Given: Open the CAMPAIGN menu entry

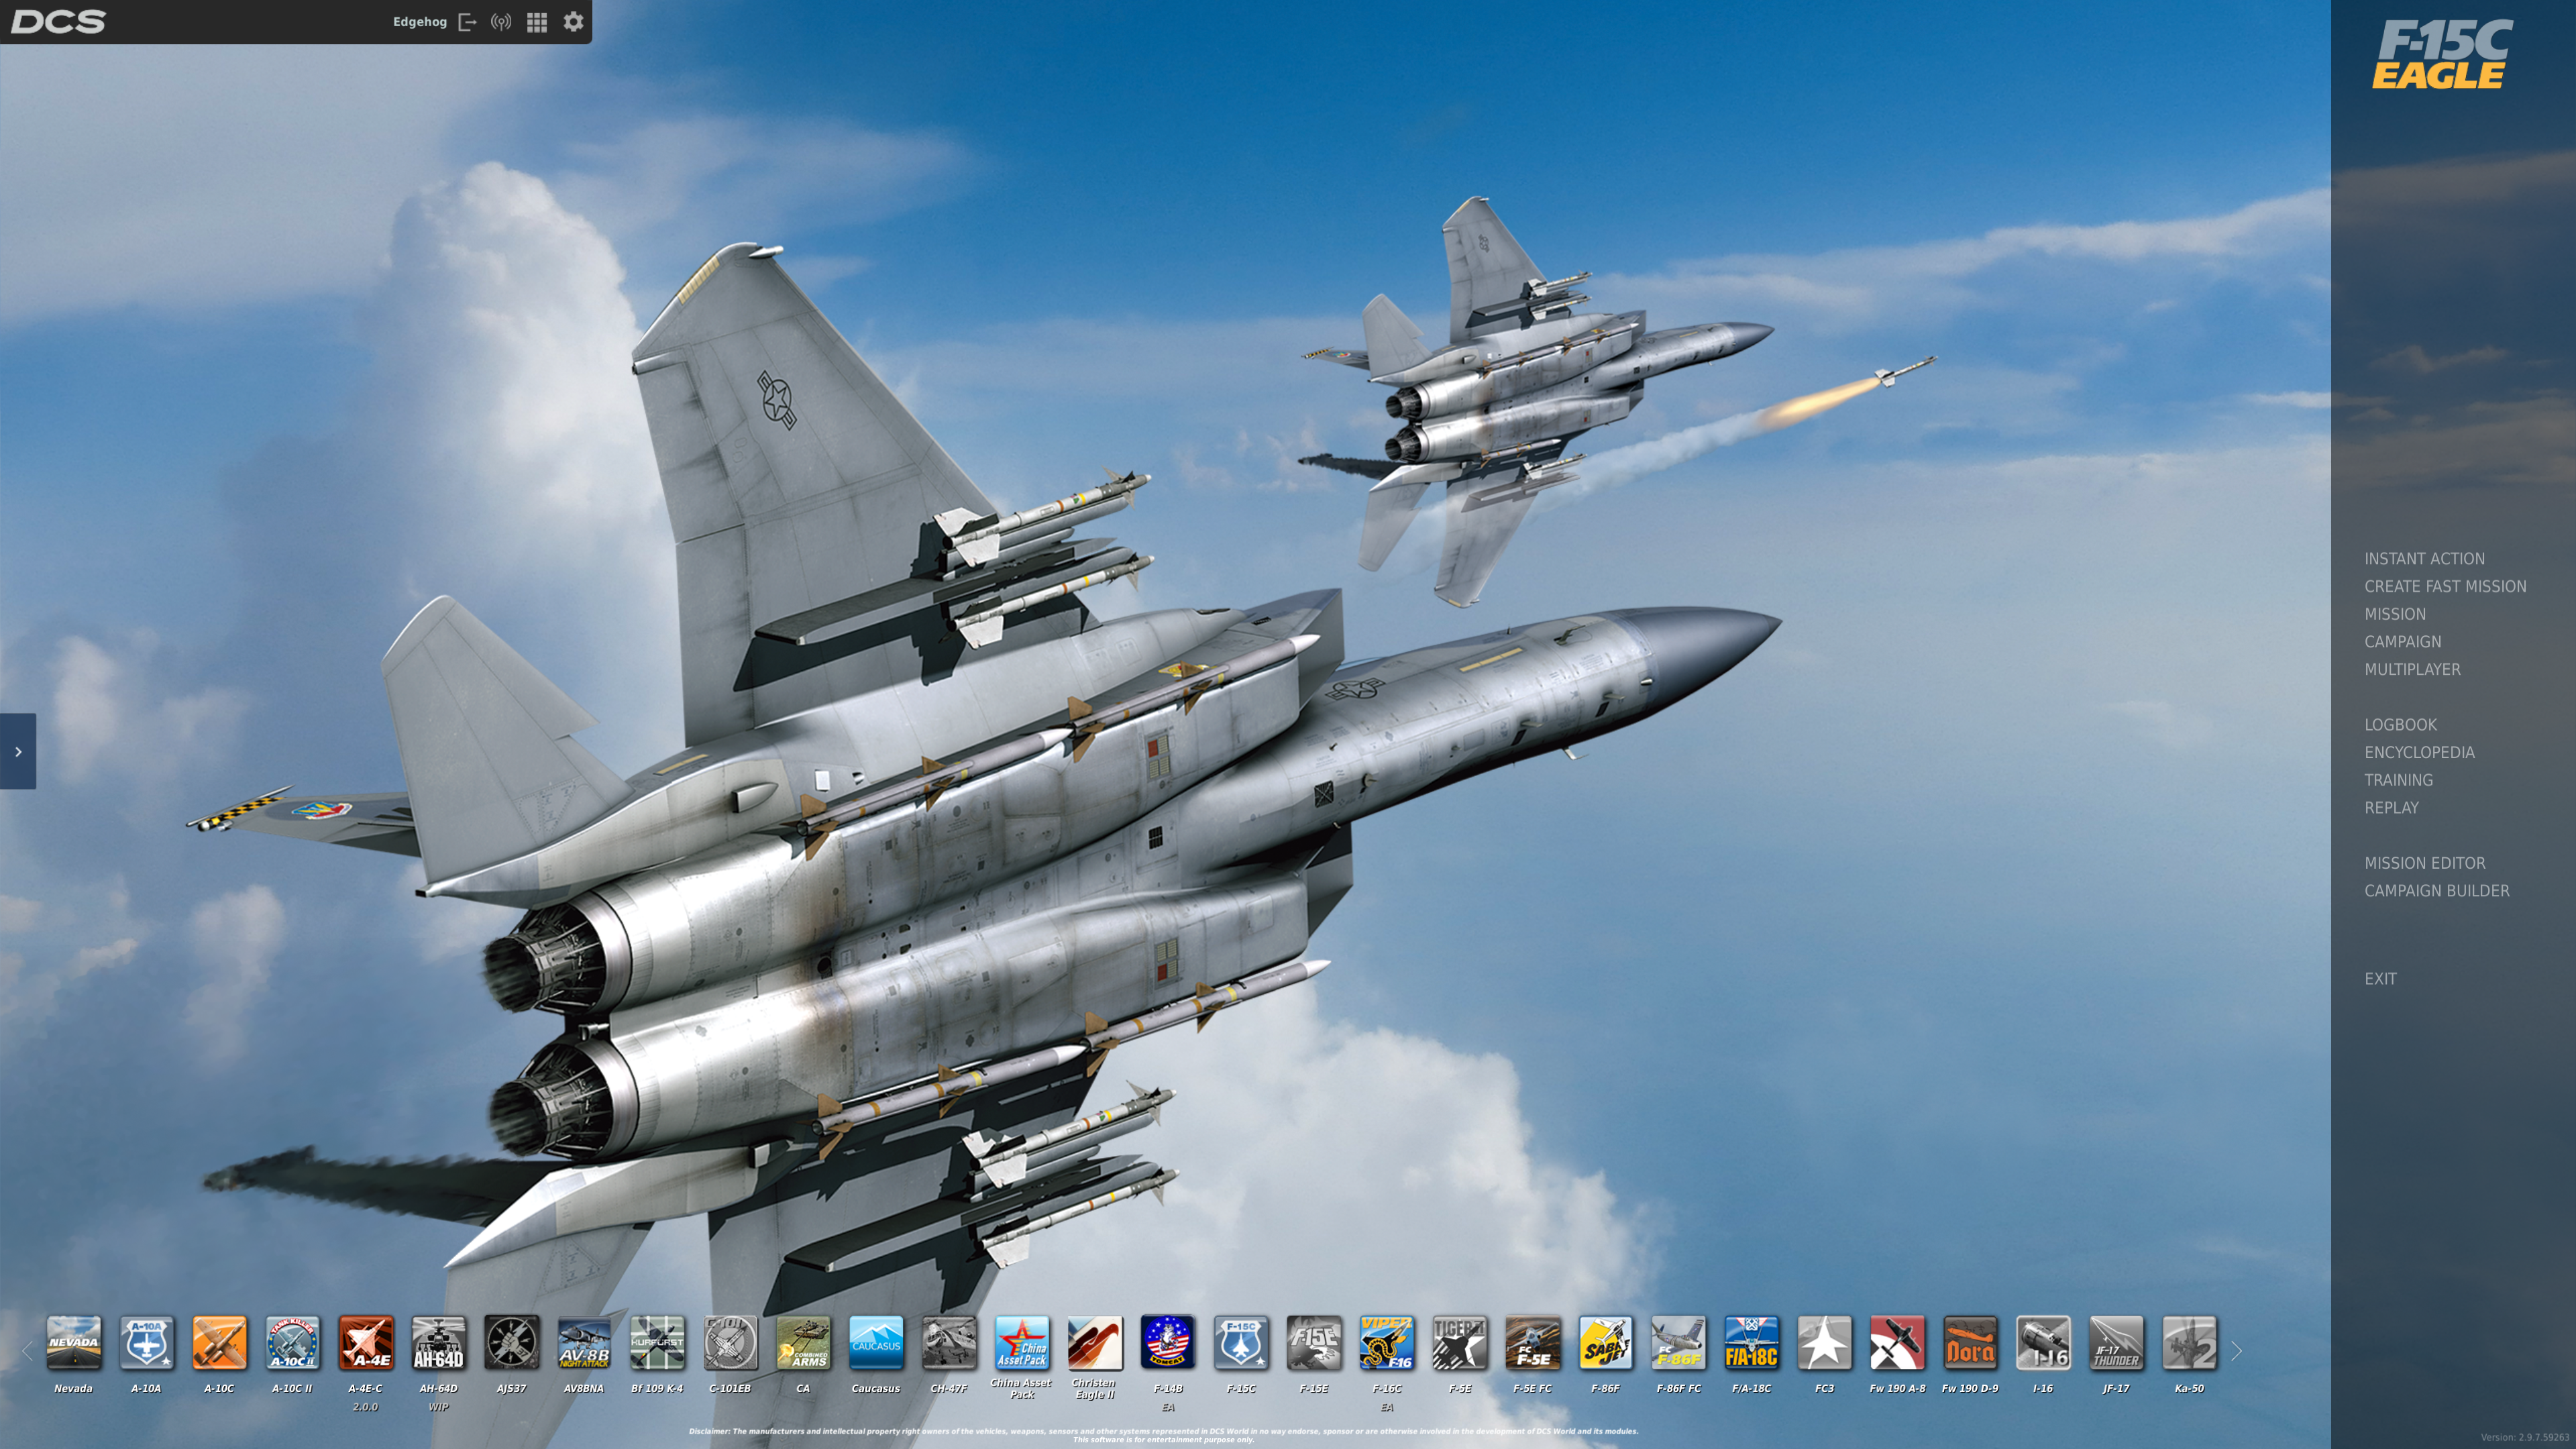Looking at the screenshot, I should tap(2403, 642).
